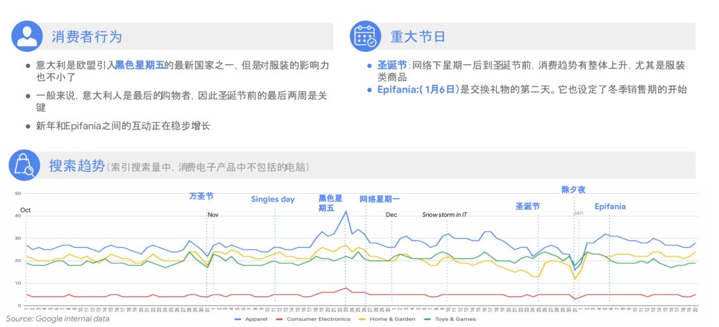Viewport: 719px width, 327px height.
Task: Select the 消费者行为 heading
Action: (86, 37)
